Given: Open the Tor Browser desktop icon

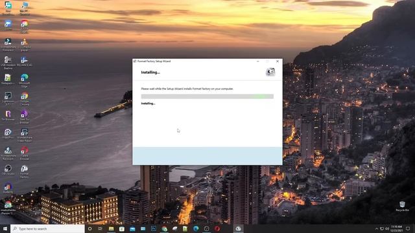Looking at the screenshot, I should tap(8, 115).
